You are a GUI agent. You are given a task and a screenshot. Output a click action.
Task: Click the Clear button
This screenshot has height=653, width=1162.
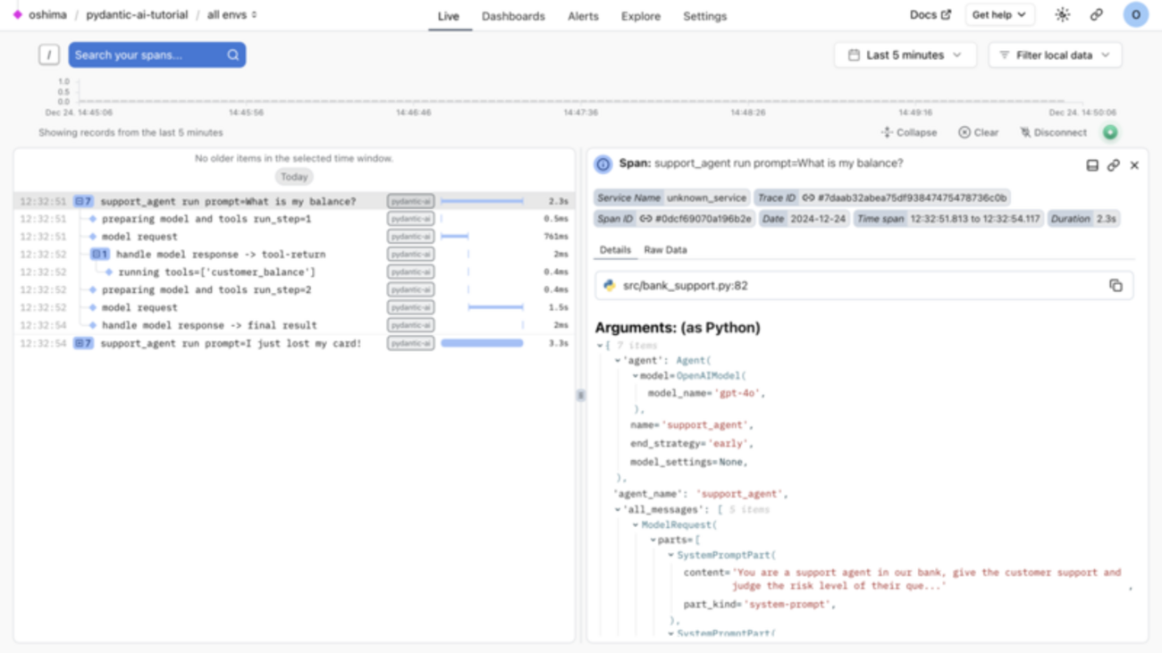point(979,132)
